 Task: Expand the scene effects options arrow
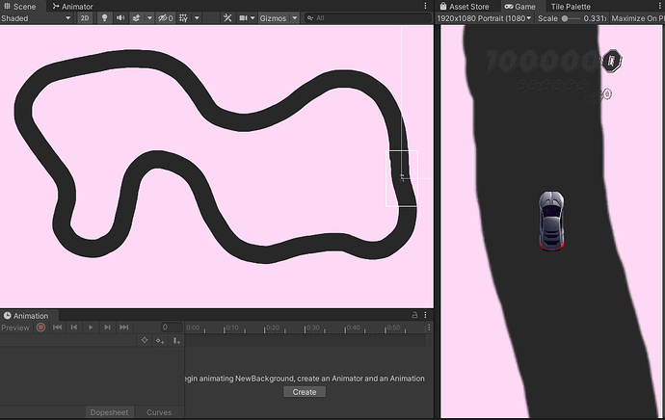149,18
